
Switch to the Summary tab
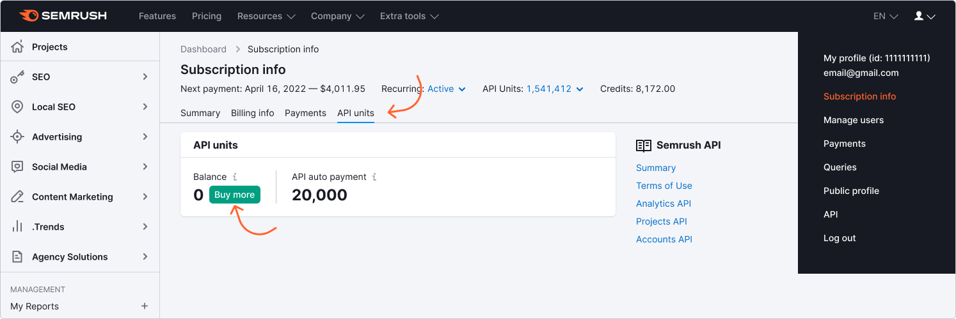click(x=200, y=113)
